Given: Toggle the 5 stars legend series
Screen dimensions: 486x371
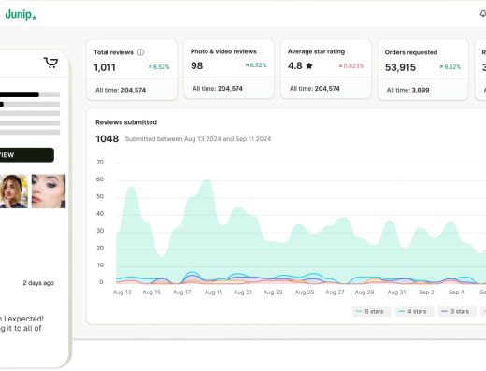Looking at the screenshot, I should click(x=371, y=311).
